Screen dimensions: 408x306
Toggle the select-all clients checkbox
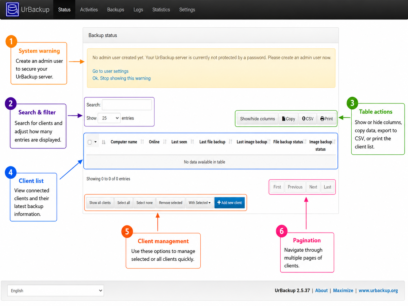coord(90,142)
